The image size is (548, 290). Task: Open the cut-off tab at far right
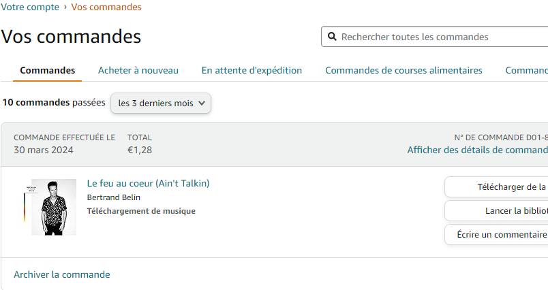click(526, 70)
